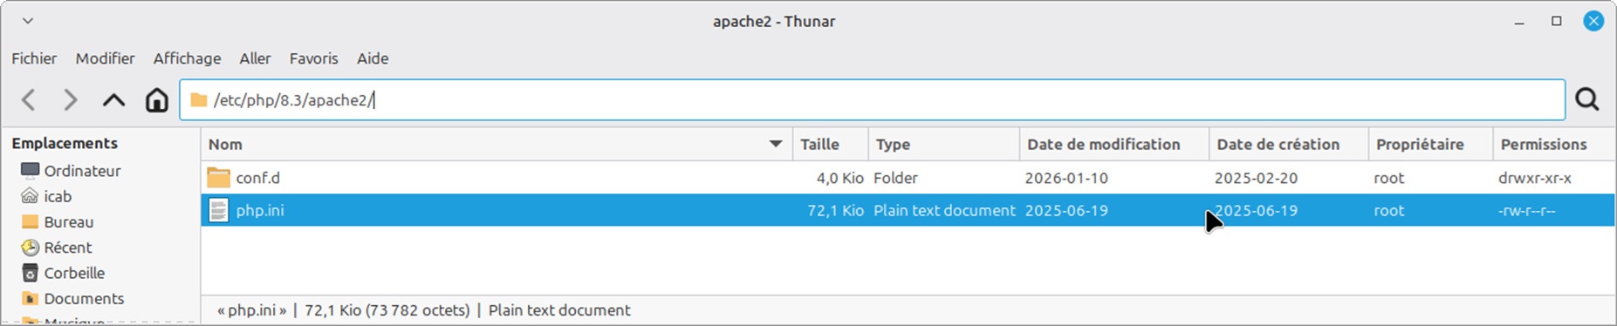Go forward with the right arrow icon
The image size is (1617, 326).
[71, 100]
